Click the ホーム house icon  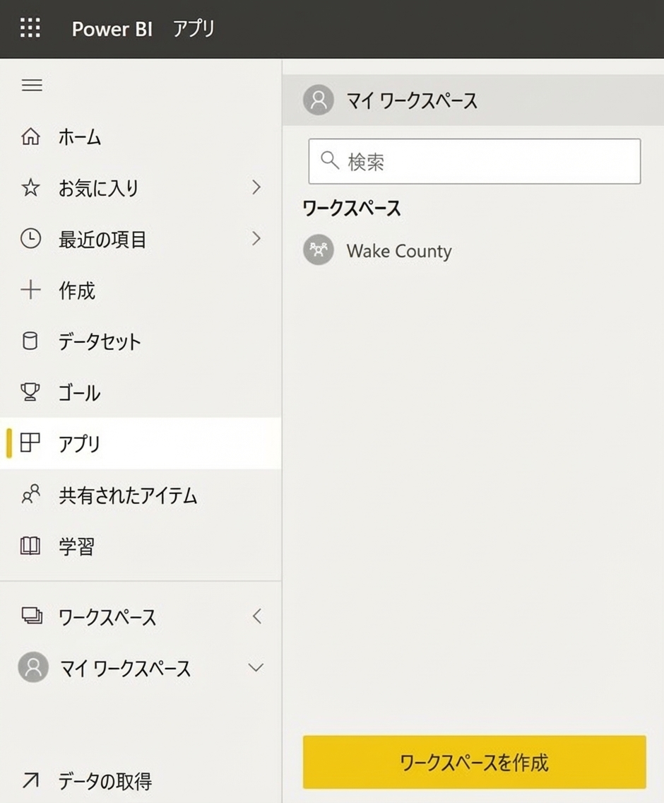click(x=30, y=136)
